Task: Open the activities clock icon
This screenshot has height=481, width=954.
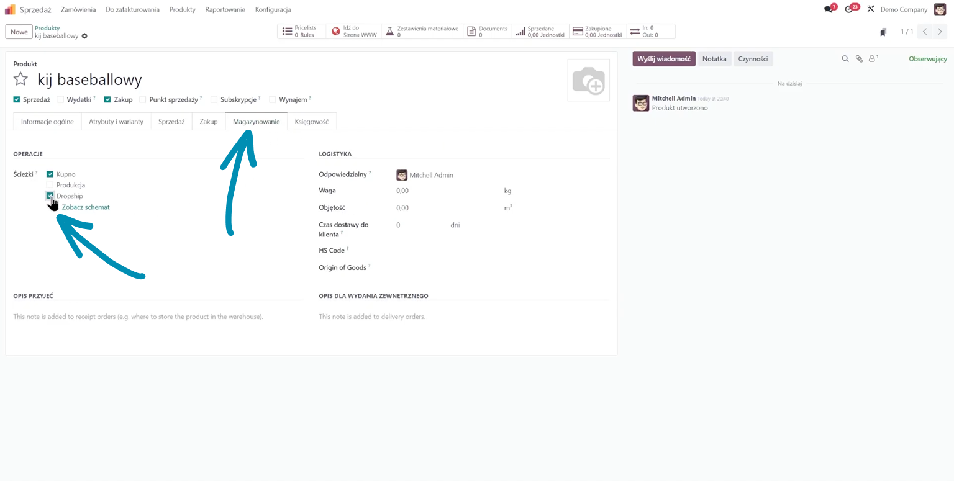Action: 849,10
